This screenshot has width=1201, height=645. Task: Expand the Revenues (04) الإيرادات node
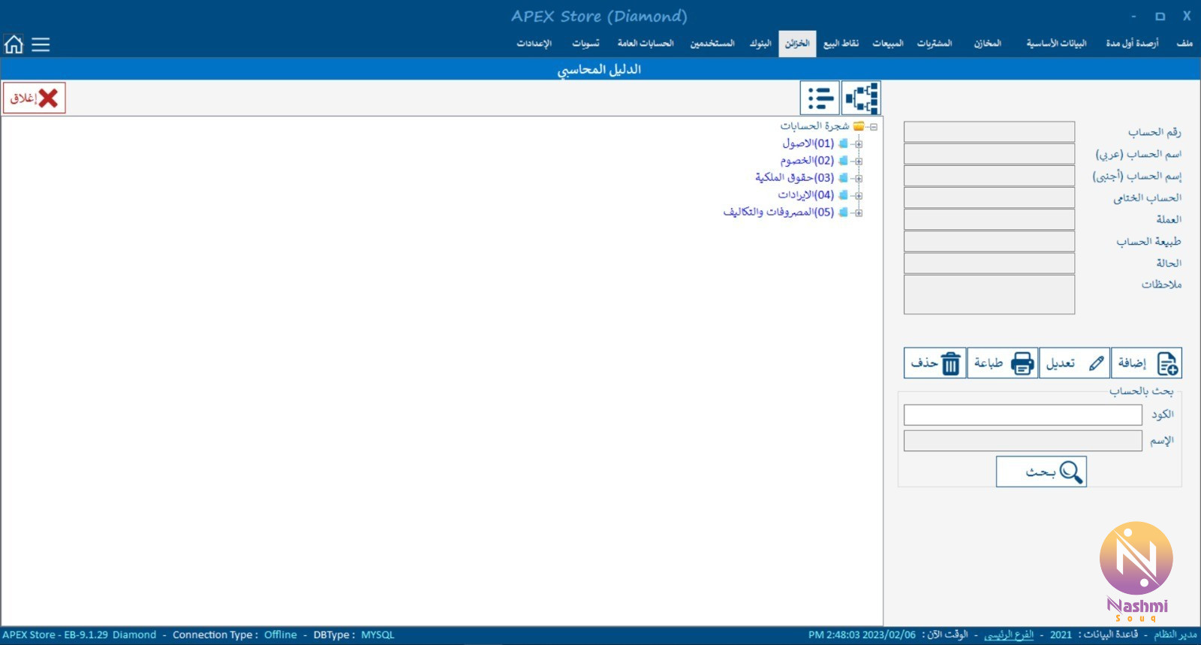(859, 195)
